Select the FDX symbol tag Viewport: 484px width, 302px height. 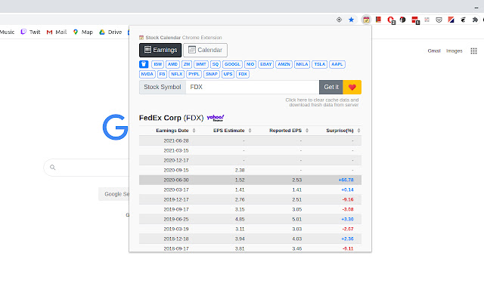tap(243, 74)
